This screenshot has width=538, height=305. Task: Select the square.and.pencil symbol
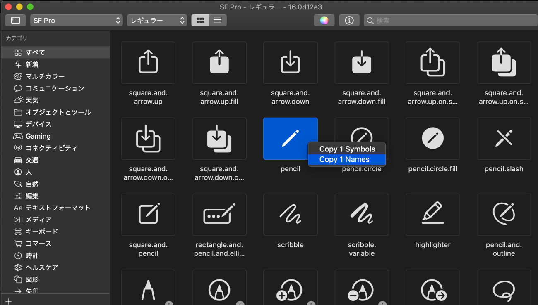tap(148, 215)
